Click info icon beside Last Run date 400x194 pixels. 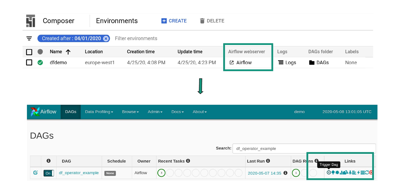(x=285, y=173)
